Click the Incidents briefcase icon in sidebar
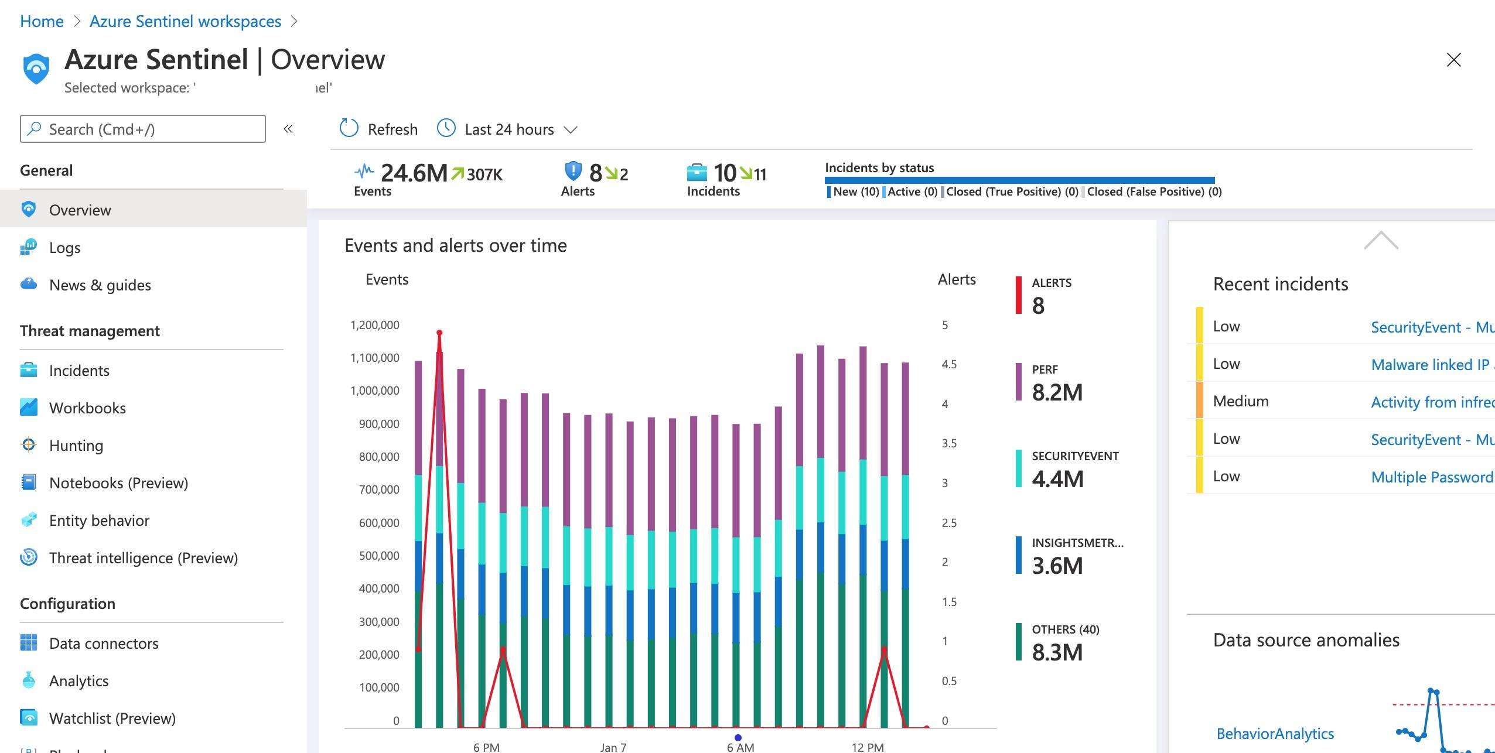The width and height of the screenshot is (1495, 753). 28,370
